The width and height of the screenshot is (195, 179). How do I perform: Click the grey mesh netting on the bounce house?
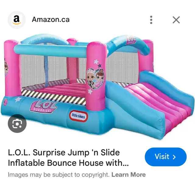(33, 70)
